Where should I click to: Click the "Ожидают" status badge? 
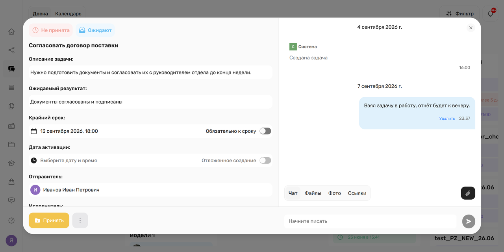pyautogui.click(x=95, y=30)
